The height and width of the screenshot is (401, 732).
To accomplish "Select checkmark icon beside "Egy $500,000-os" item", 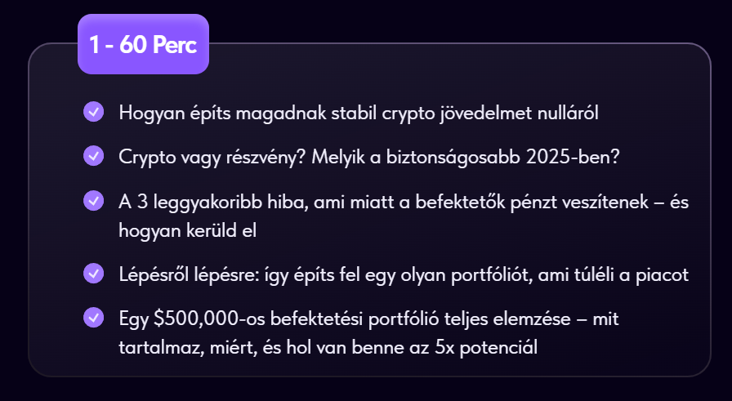I will pos(93,318).
